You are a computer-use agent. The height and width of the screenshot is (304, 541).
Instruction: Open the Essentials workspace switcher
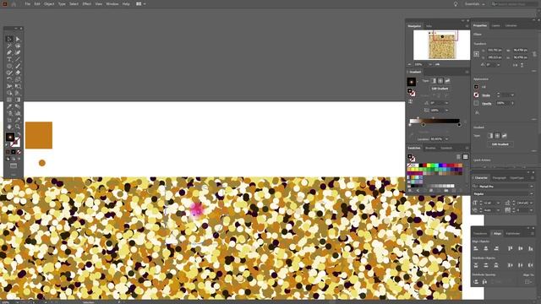[475, 3]
